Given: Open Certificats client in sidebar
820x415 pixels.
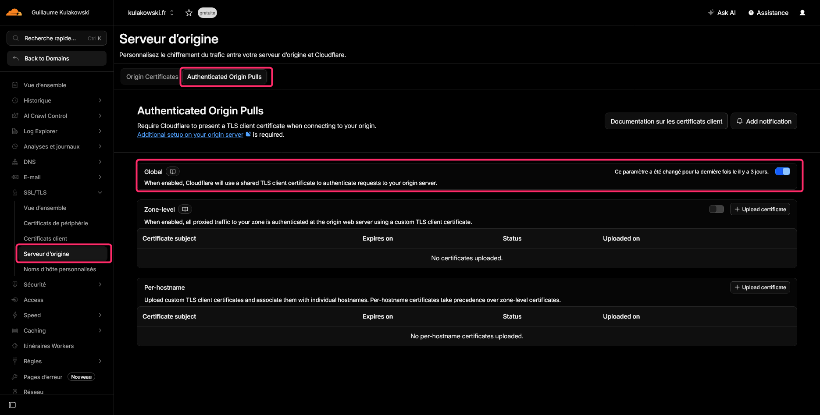Looking at the screenshot, I should coord(46,238).
